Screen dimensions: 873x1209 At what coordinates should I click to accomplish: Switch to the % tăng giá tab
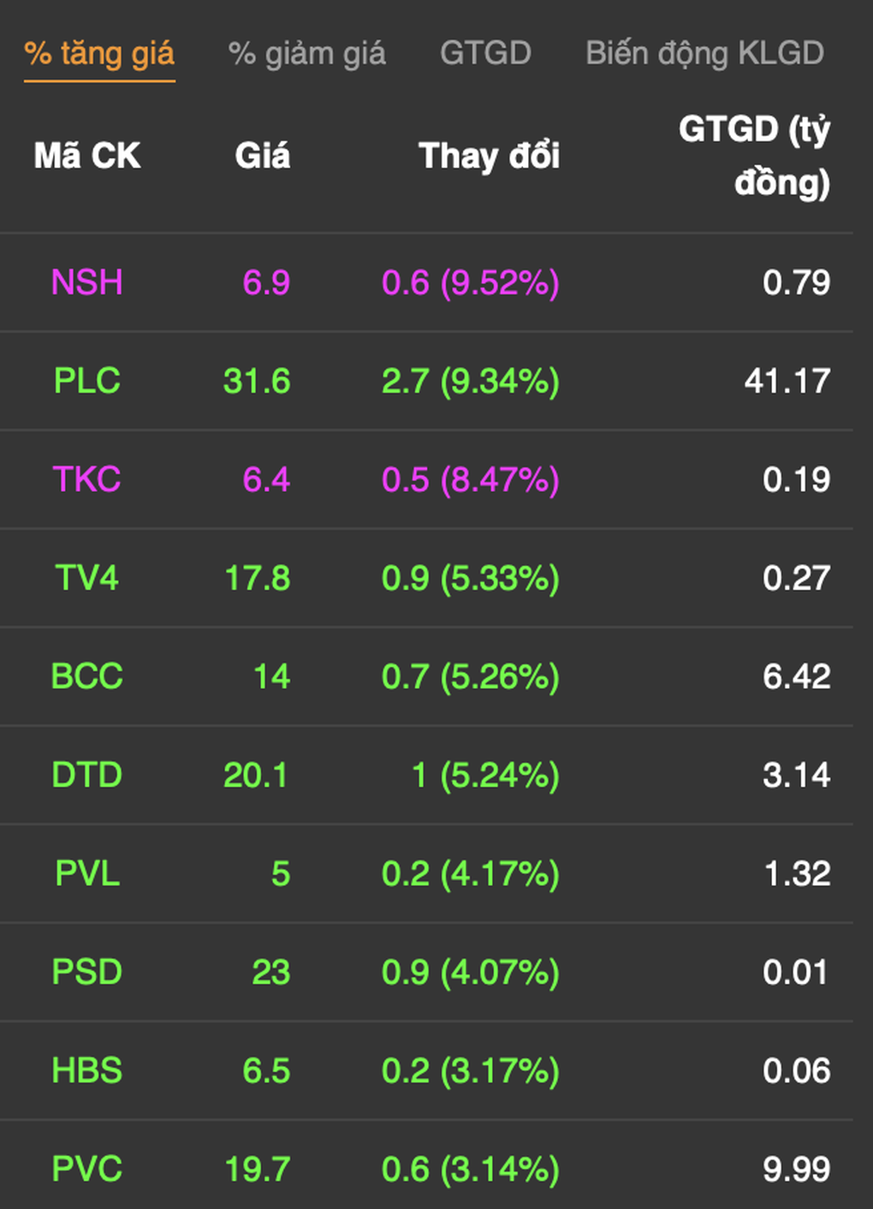(x=99, y=54)
